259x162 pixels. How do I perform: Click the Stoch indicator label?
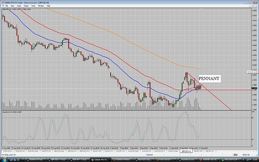[12, 112]
